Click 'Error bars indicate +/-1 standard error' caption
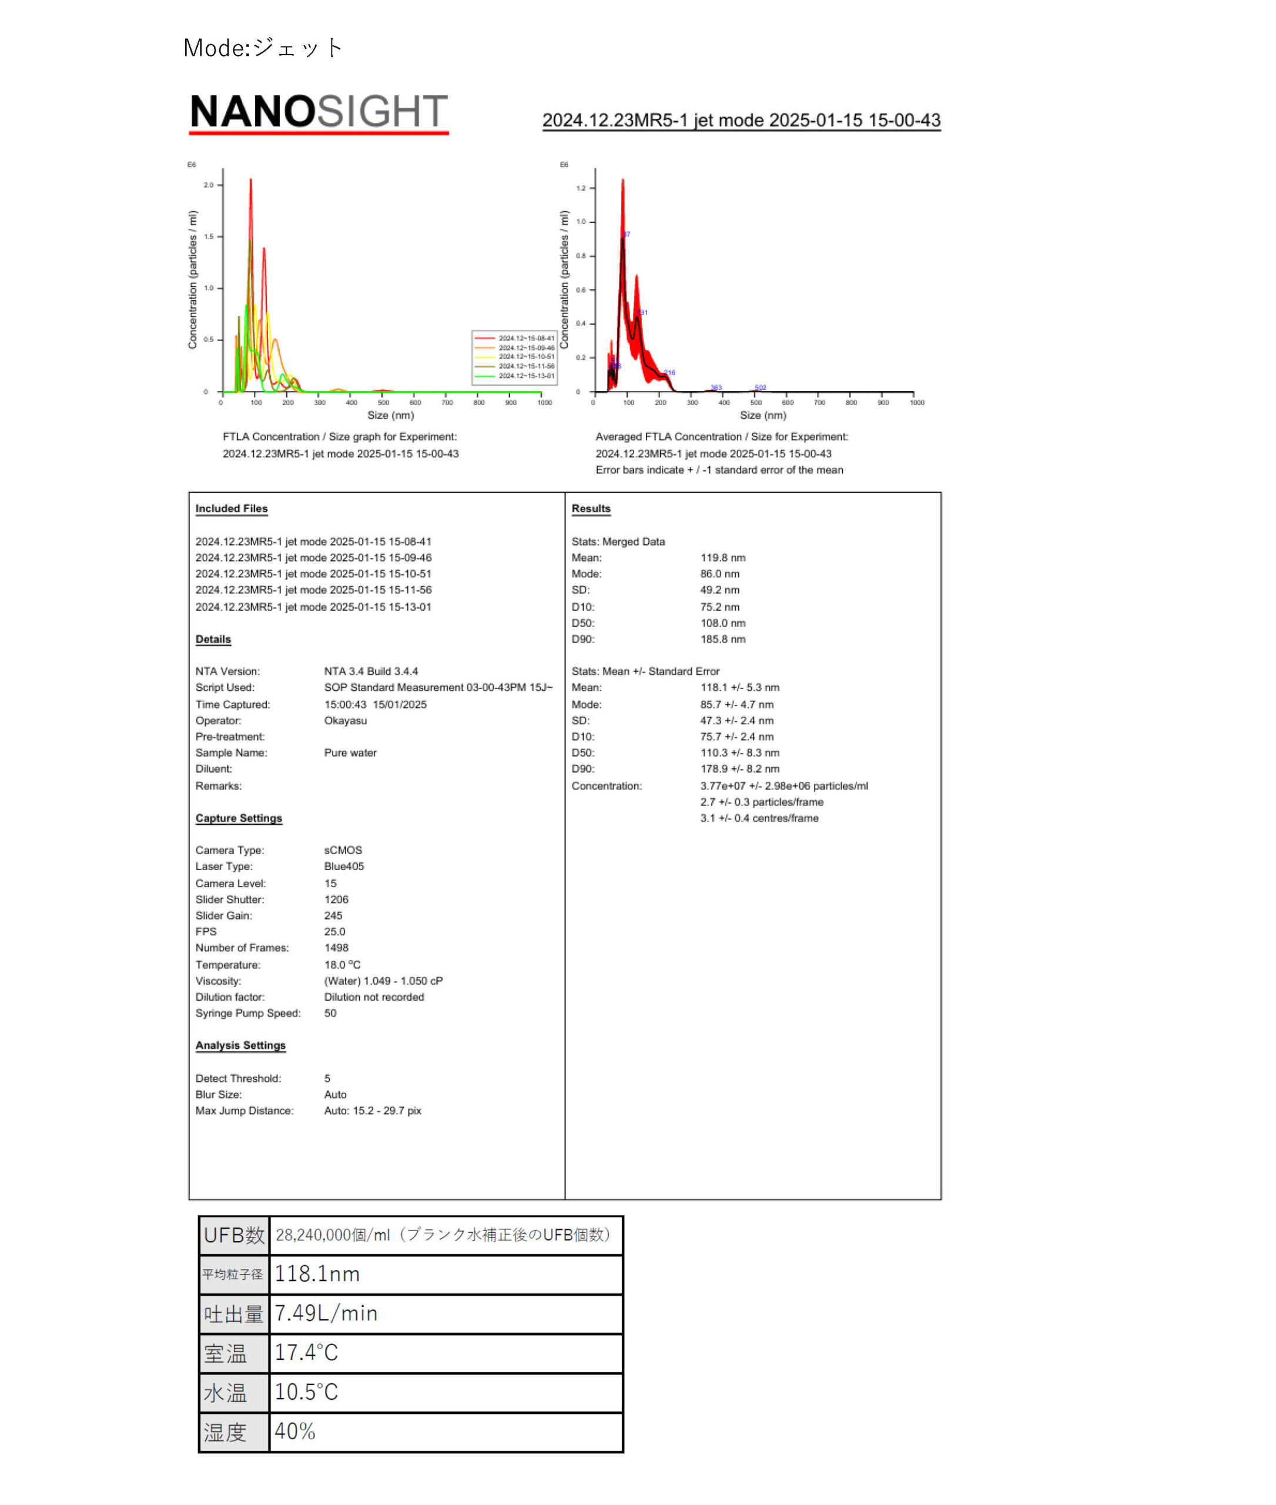The height and width of the screenshot is (1505, 1276). 720,470
